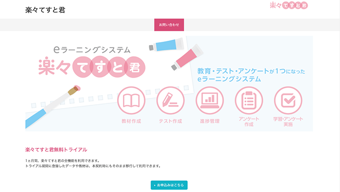Click the blue 教育・テスト・アンケート tagline text
Image resolution: width=340 pixels, height=192 pixels.
[x=251, y=75]
